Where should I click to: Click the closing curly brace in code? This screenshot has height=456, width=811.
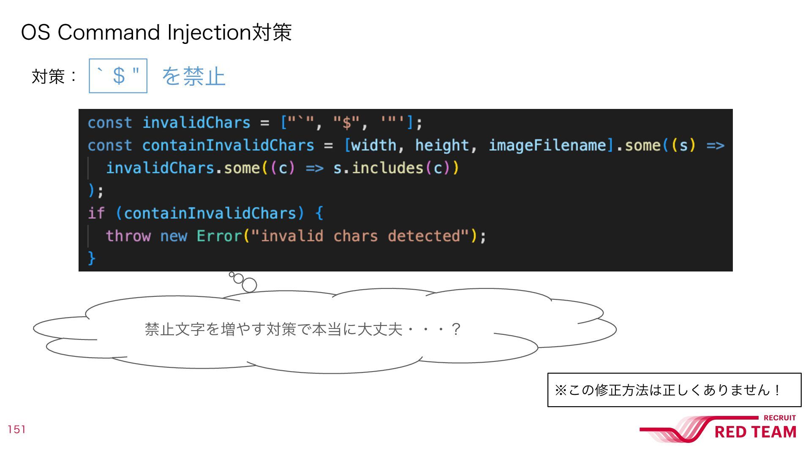click(92, 258)
